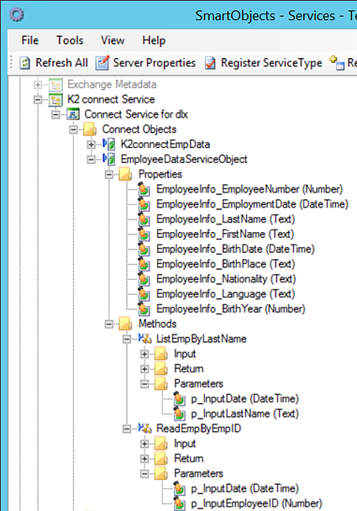The height and width of the screenshot is (511, 357).
Task: Open the Tools menu
Action: pos(70,40)
